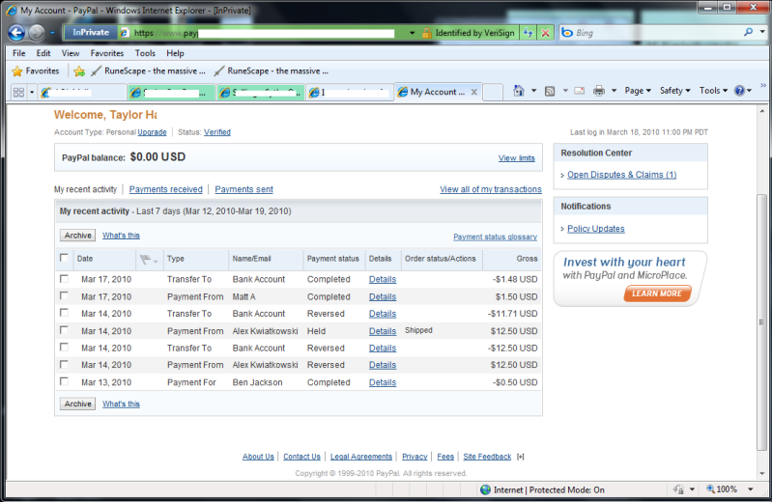
Task: Click the Print icon
Action: [599, 91]
